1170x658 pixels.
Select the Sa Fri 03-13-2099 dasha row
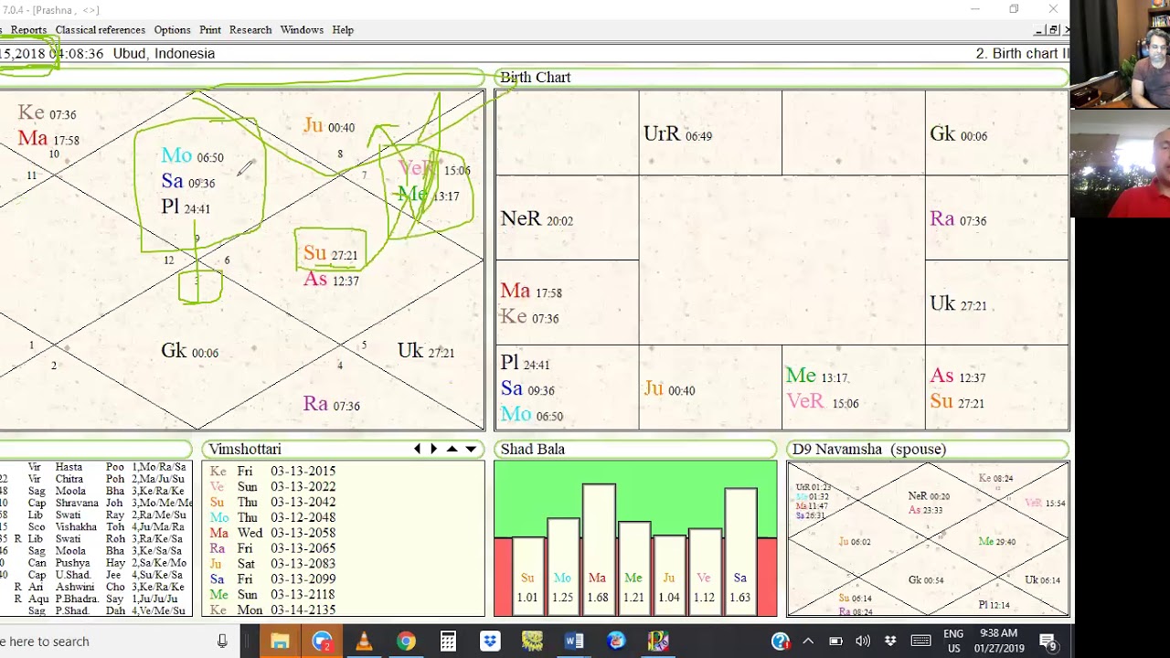coord(273,578)
